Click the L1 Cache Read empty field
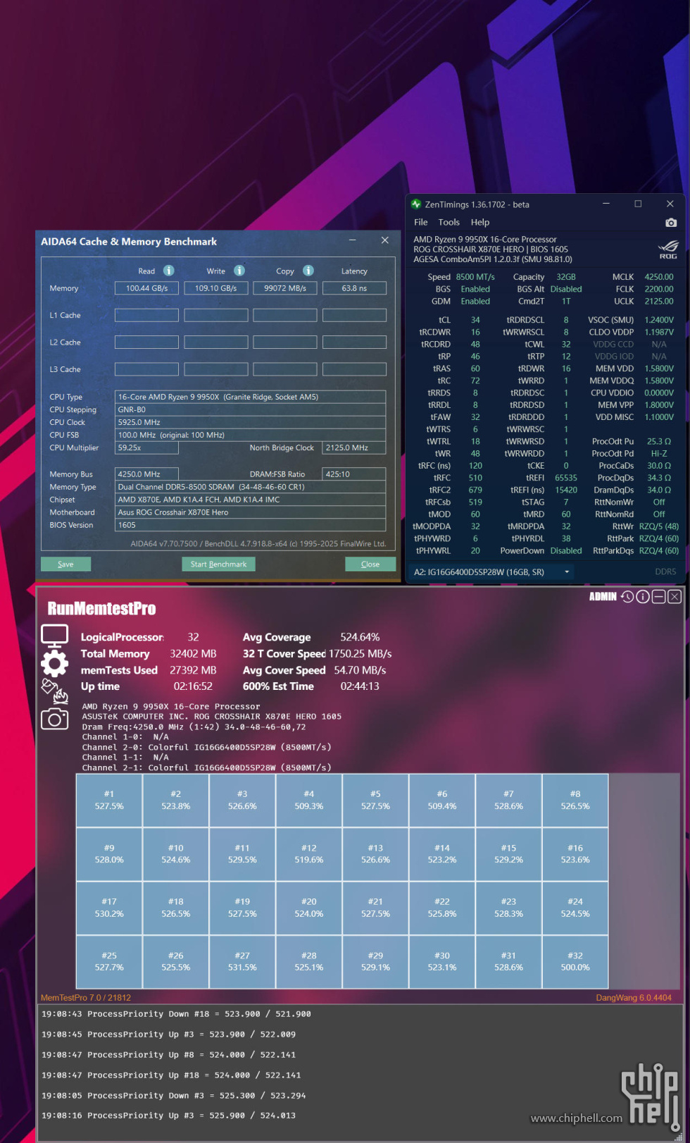This screenshot has height=1143, width=690. click(x=146, y=315)
